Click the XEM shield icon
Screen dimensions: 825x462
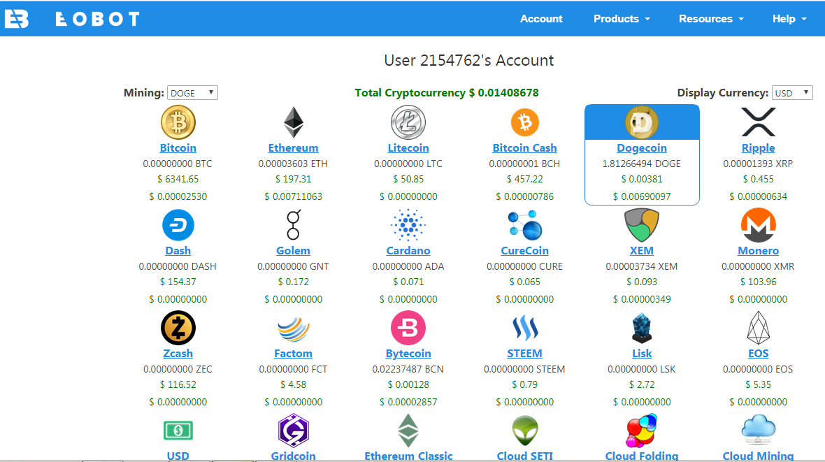point(641,224)
